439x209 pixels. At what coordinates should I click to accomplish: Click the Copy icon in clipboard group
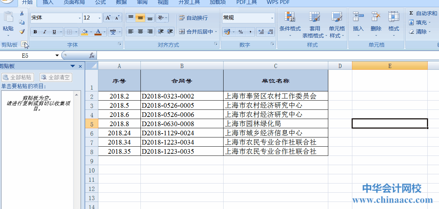point(22,22)
